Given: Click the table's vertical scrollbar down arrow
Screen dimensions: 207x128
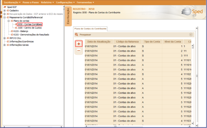Looking at the screenshot, I should [x=193, y=123].
